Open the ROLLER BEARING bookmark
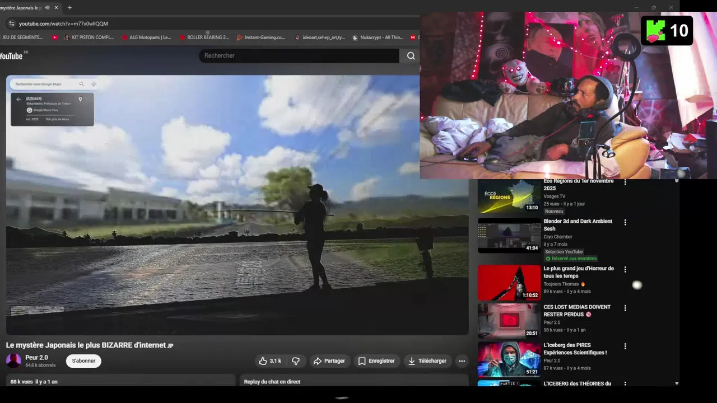The height and width of the screenshot is (403, 717). [x=204, y=38]
